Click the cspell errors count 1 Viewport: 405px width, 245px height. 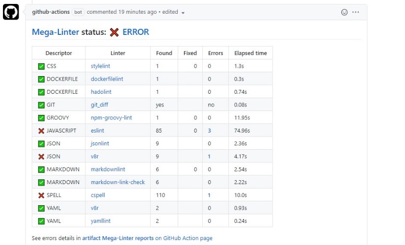click(209, 195)
